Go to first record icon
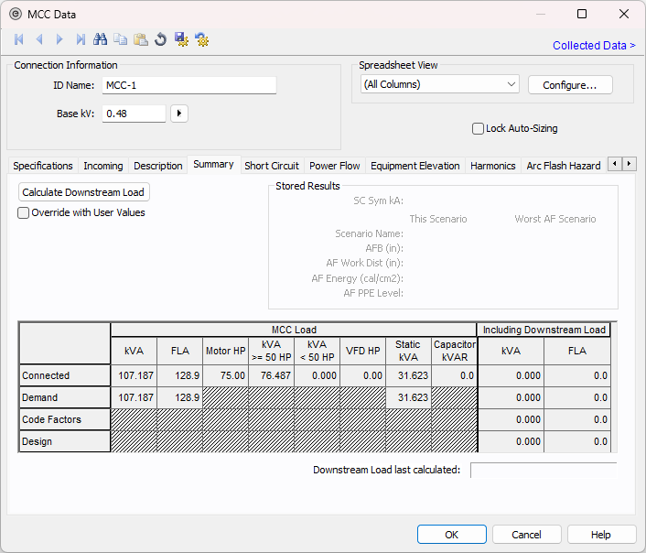646x553 pixels. pyautogui.click(x=19, y=39)
